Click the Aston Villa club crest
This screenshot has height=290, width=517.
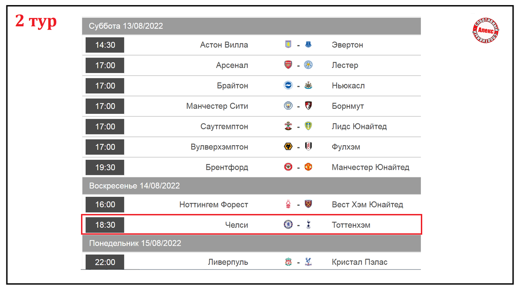tap(288, 44)
